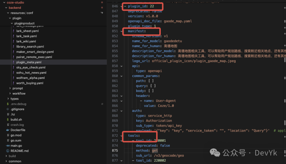
Task: Open maker_smart_design.yaml file
Action: (35, 52)
